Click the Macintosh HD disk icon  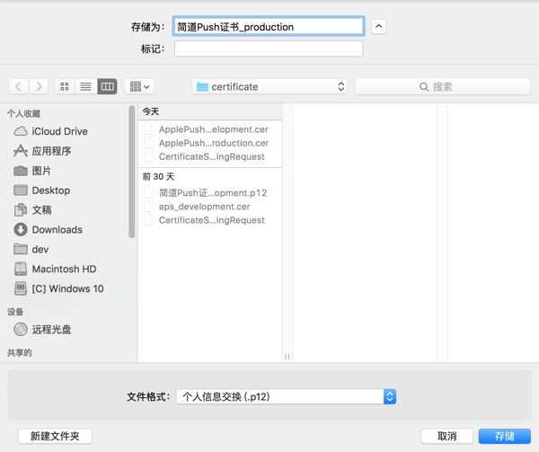coord(21,269)
